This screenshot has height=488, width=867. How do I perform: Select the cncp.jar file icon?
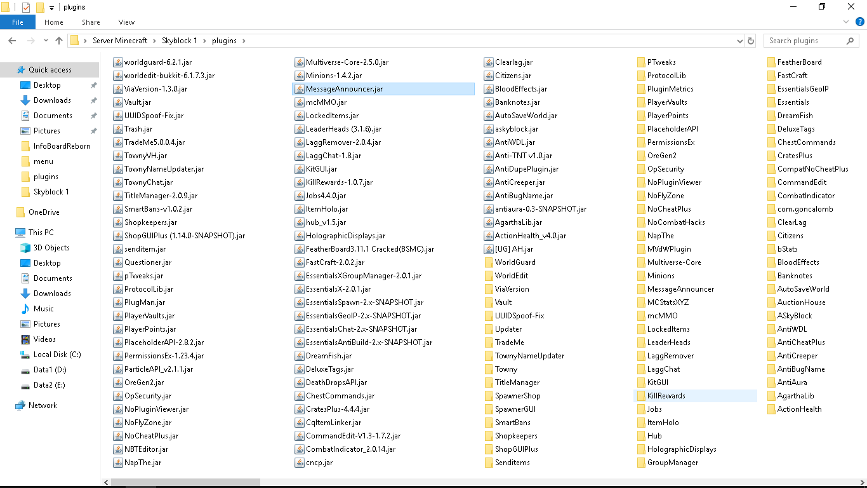pos(300,463)
